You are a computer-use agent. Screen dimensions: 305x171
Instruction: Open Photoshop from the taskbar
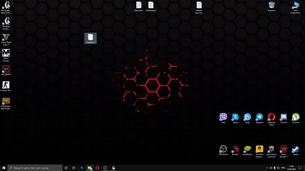81,168
